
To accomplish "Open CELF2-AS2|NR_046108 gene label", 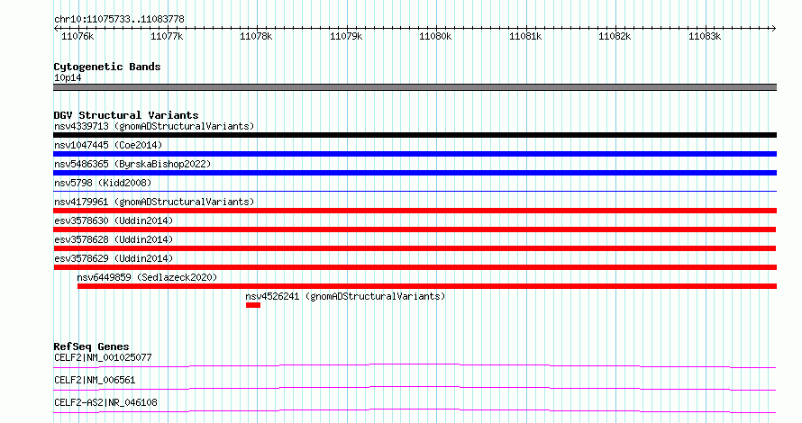I will pos(105,402).
